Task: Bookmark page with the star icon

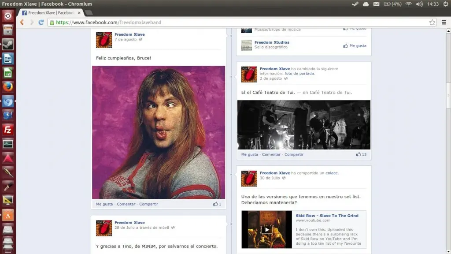Action: pyautogui.click(x=432, y=22)
